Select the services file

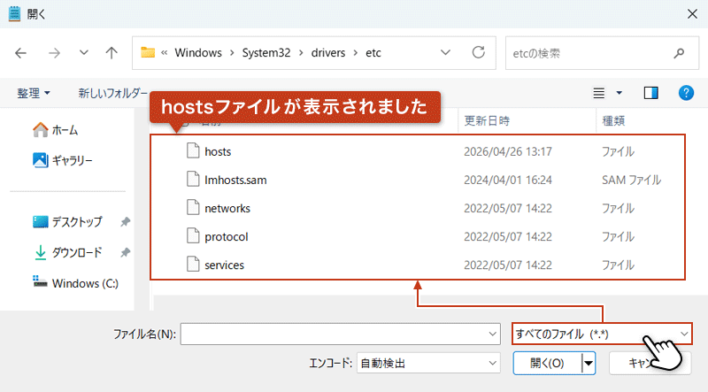224,265
